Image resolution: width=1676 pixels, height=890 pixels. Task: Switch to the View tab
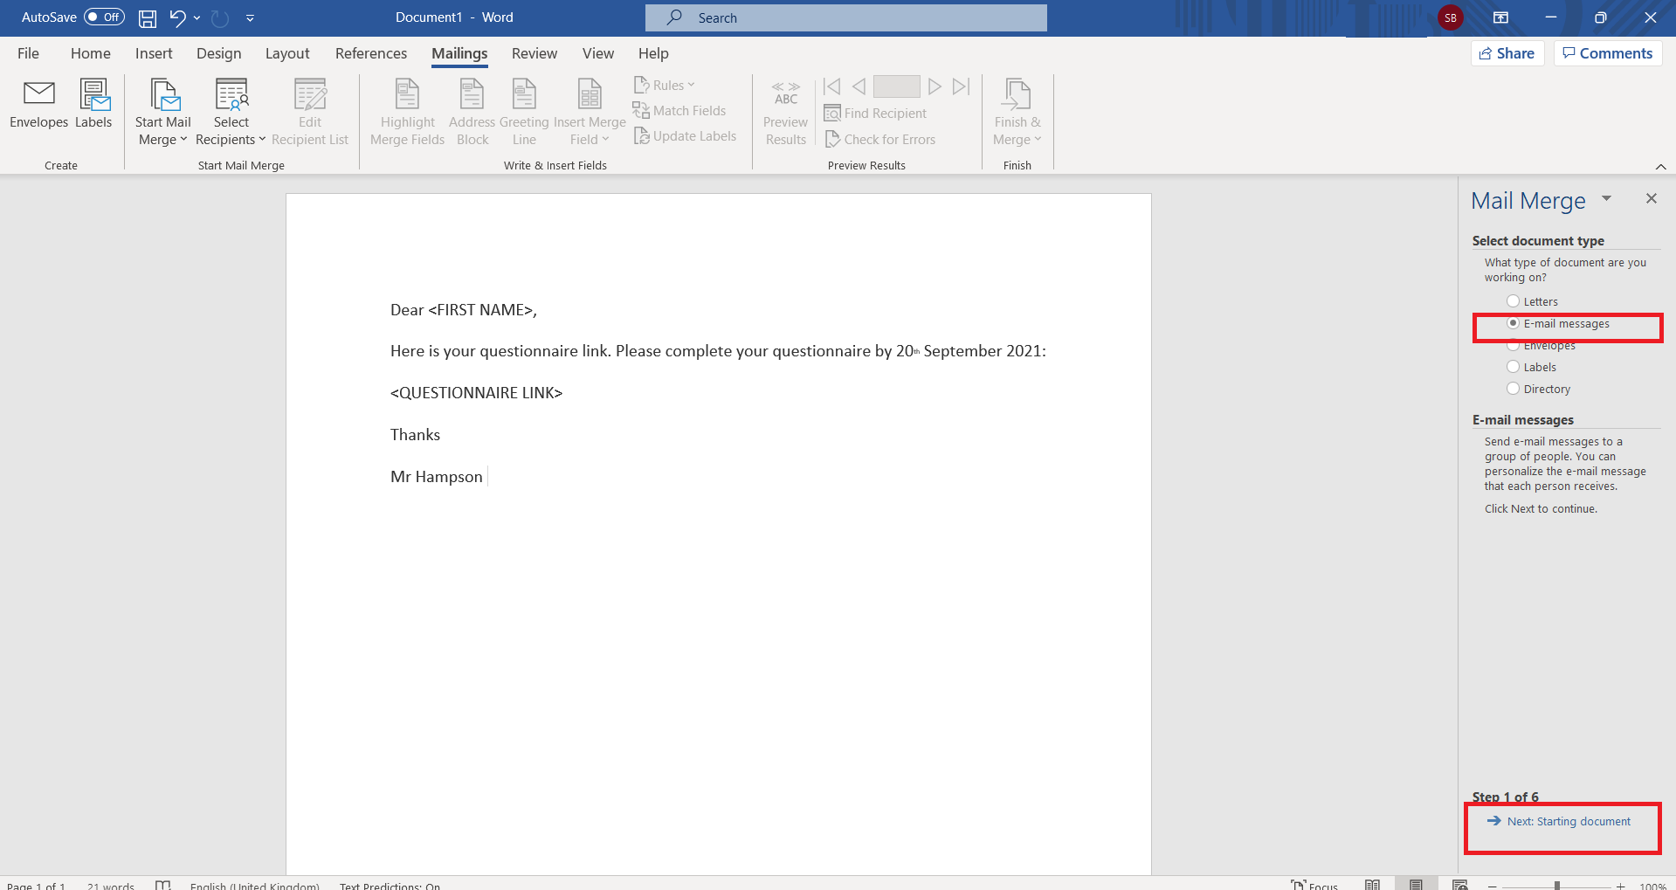598,53
